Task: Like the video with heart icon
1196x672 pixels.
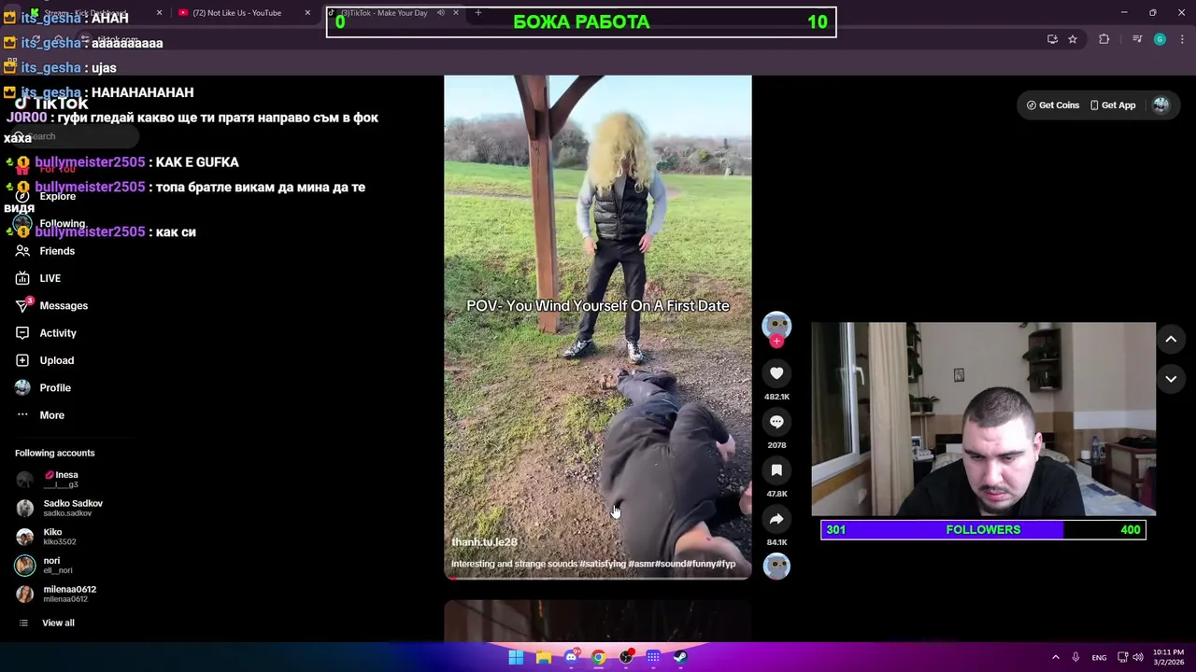Action: click(x=776, y=373)
